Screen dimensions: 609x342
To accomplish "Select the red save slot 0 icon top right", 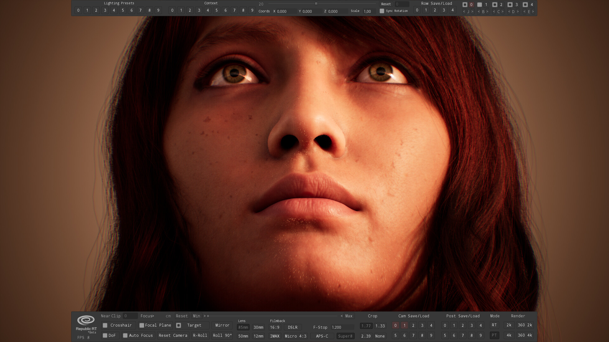I will point(471,5).
